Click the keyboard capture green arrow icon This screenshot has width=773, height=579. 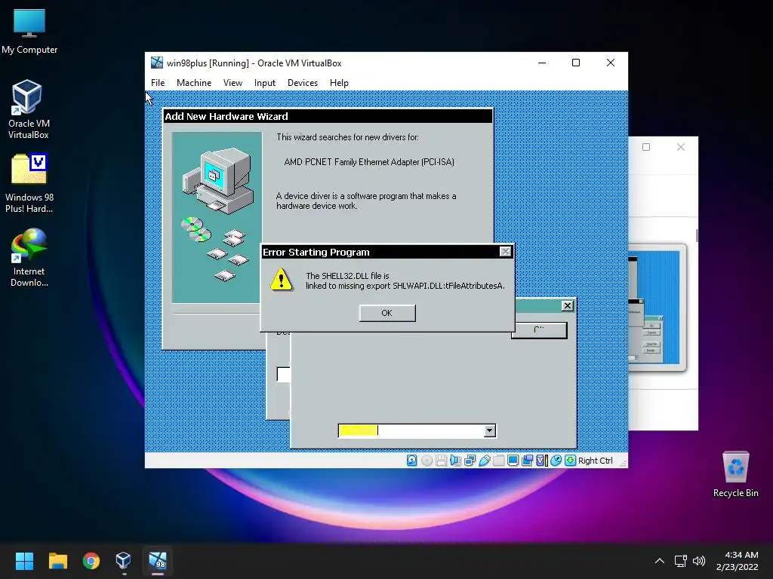pyautogui.click(x=571, y=461)
